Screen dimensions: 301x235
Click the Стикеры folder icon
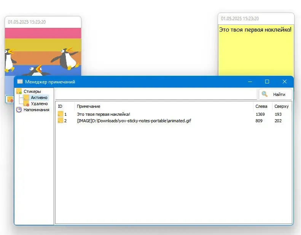tap(19, 91)
